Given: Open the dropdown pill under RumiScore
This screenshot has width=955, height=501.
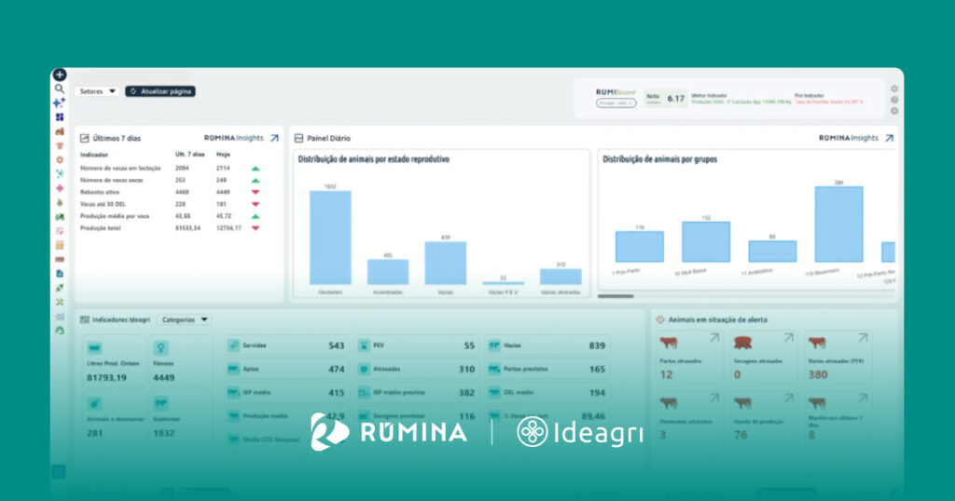Looking at the screenshot, I should click(x=616, y=103).
